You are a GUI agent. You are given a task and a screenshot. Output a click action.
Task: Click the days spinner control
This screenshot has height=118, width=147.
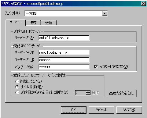[x=88, y=93]
